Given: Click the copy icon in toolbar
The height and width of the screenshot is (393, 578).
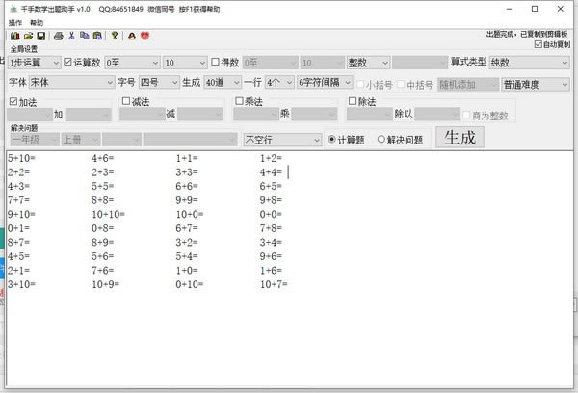Looking at the screenshot, I should pos(85,36).
